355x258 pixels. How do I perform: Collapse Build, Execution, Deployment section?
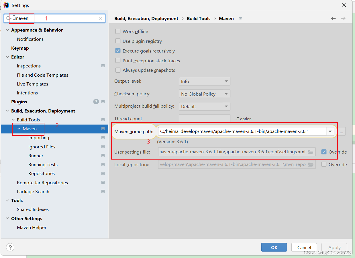click(7, 111)
